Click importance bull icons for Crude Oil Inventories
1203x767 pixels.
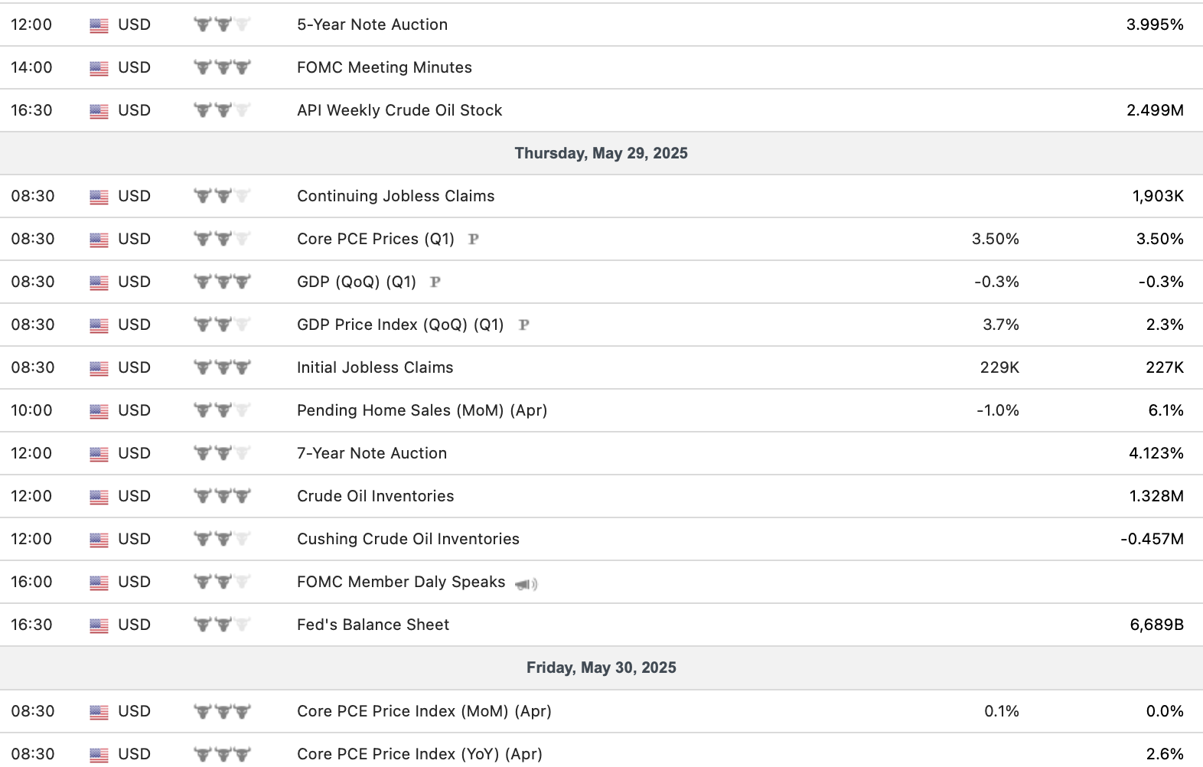(x=222, y=496)
